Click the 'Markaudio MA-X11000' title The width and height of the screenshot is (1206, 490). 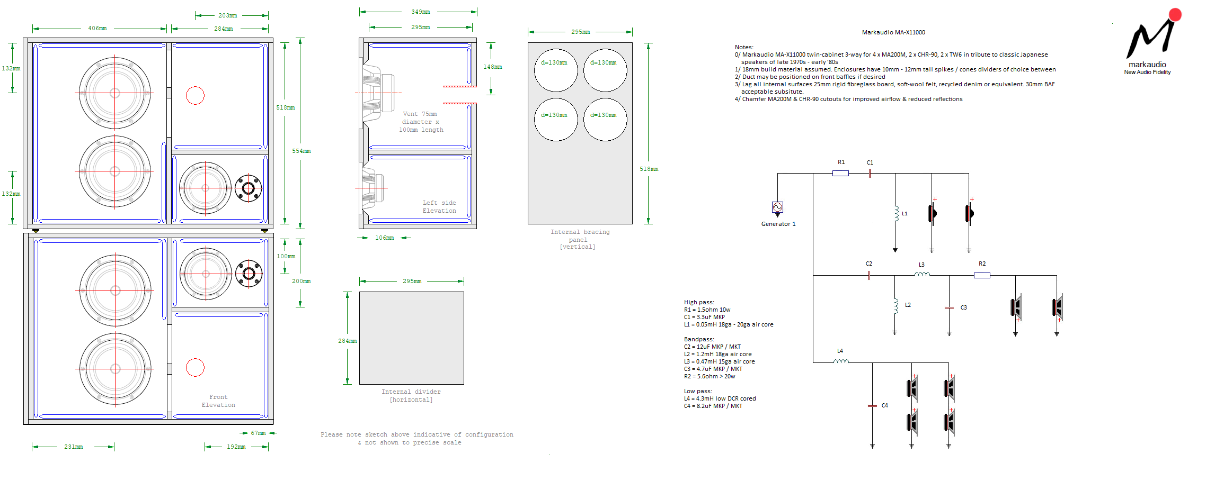893,32
